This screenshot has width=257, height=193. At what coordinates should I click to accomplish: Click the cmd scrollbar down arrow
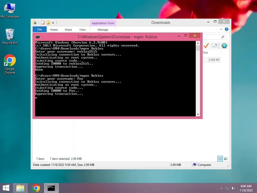click(x=198, y=114)
